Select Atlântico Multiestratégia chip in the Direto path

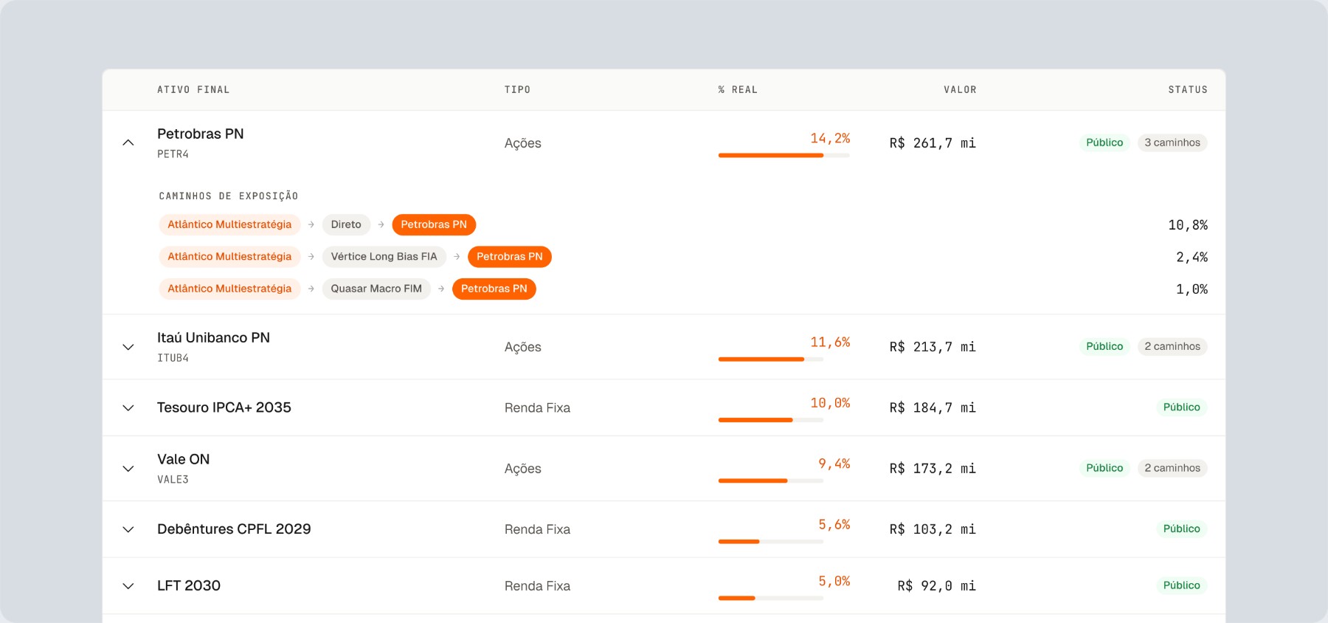coord(229,224)
